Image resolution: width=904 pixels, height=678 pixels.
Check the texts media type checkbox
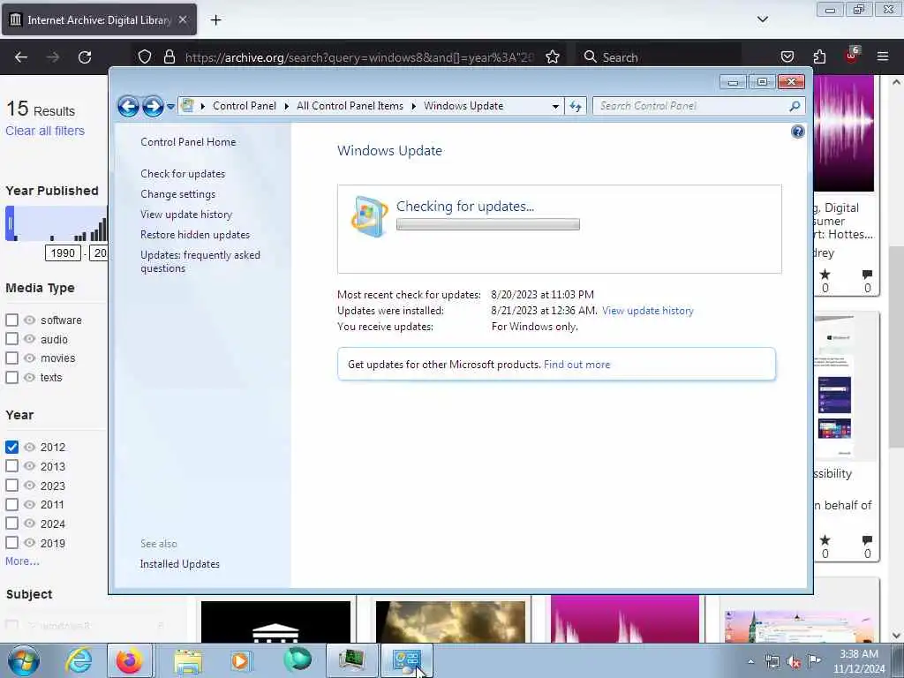point(11,378)
